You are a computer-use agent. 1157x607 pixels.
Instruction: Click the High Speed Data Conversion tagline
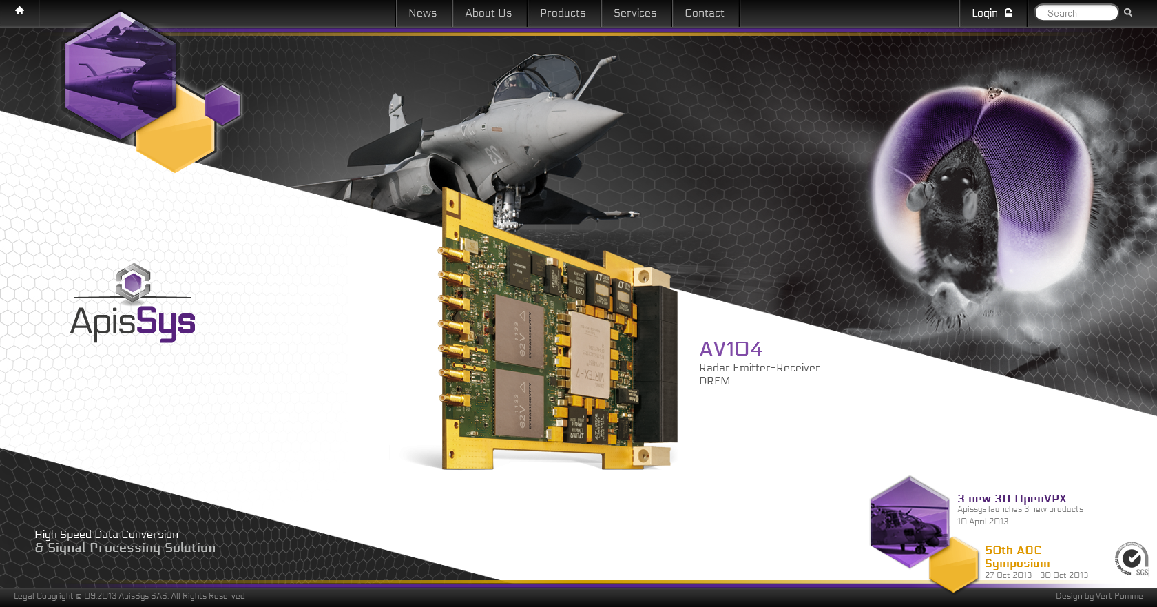point(106,535)
